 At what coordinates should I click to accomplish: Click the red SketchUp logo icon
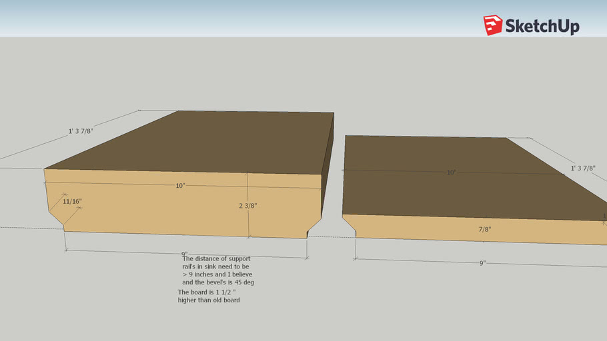(493, 25)
